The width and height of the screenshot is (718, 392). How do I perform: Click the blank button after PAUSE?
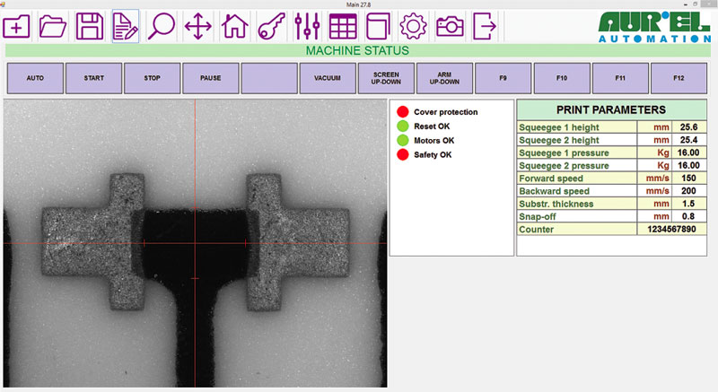[269, 78]
